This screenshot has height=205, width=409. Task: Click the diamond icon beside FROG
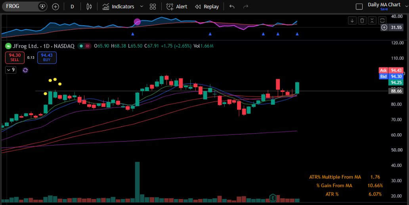[x=42, y=6]
